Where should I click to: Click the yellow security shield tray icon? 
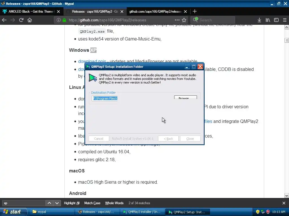pyautogui.click(x=258, y=212)
